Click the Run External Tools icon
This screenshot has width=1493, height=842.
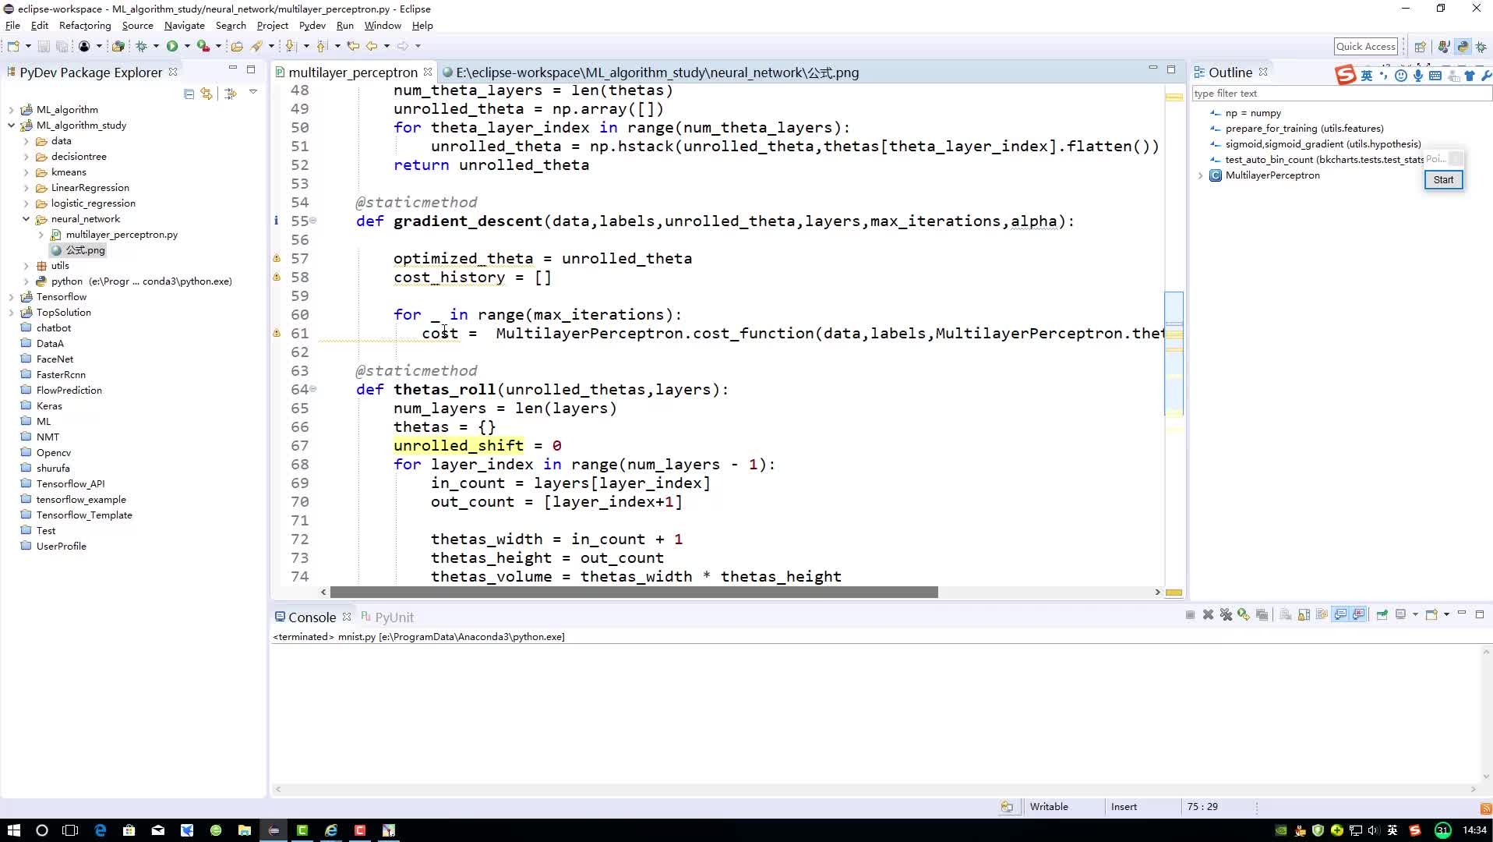[203, 46]
